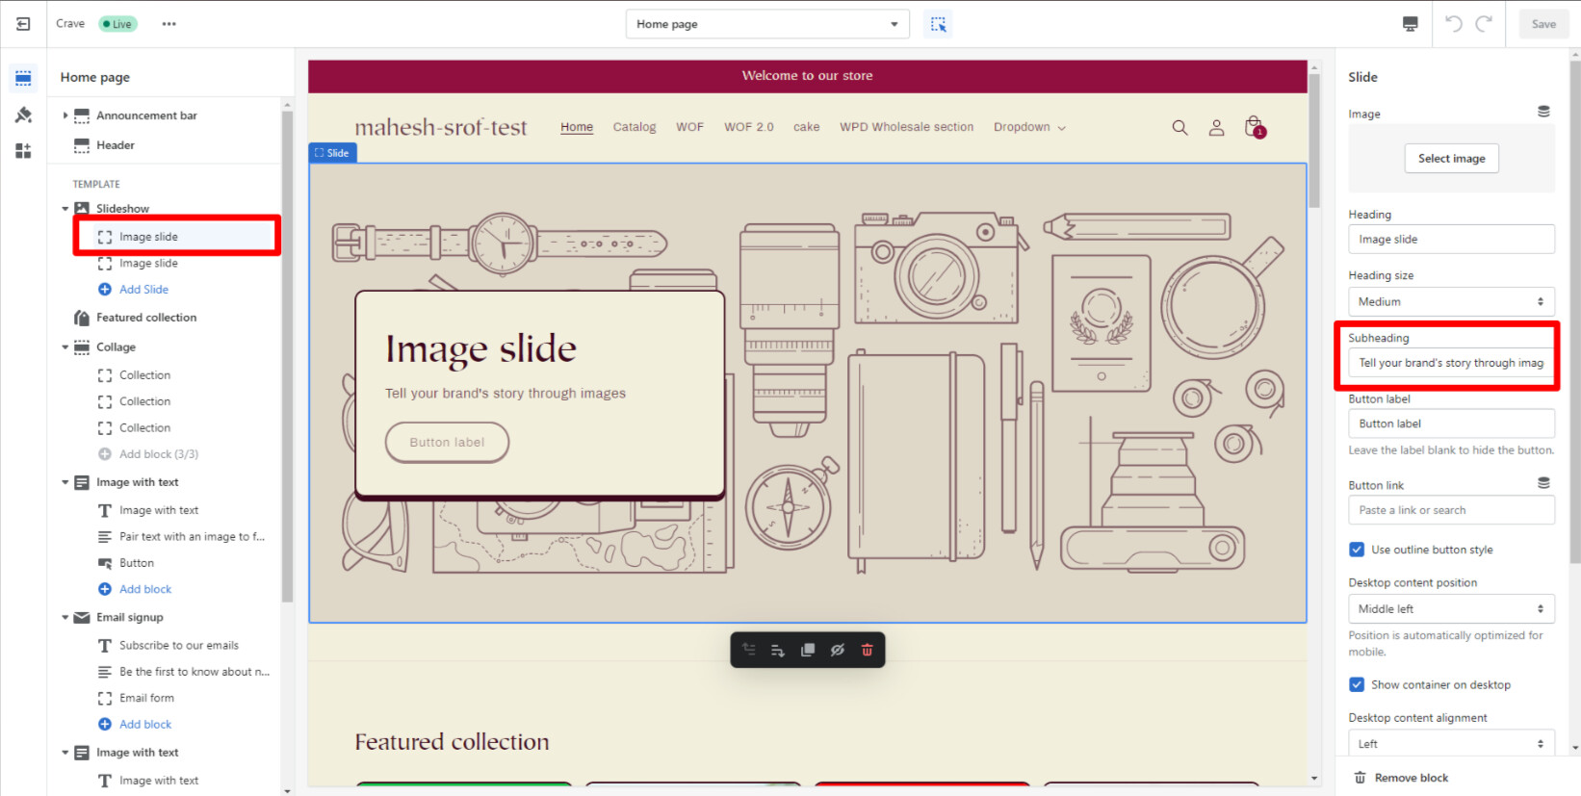1581x796 pixels.
Task: Select the Featured collection section
Action: 146,318
